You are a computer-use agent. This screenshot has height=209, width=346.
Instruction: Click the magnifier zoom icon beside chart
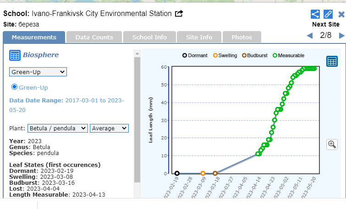pos(332,145)
